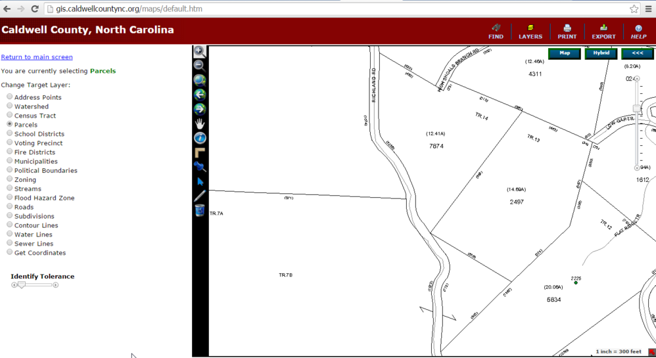Screen dimensions: 656x358
Task: Click the trash can clear tool
Action: click(x=200, y=210)
